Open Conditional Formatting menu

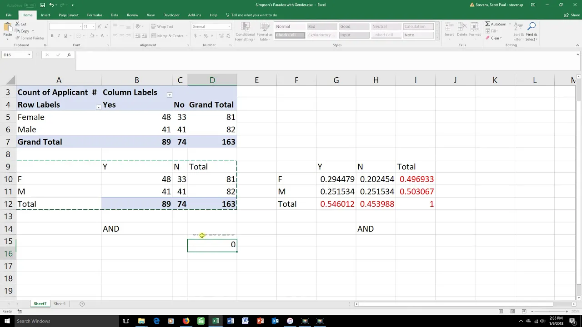point(245,31)
